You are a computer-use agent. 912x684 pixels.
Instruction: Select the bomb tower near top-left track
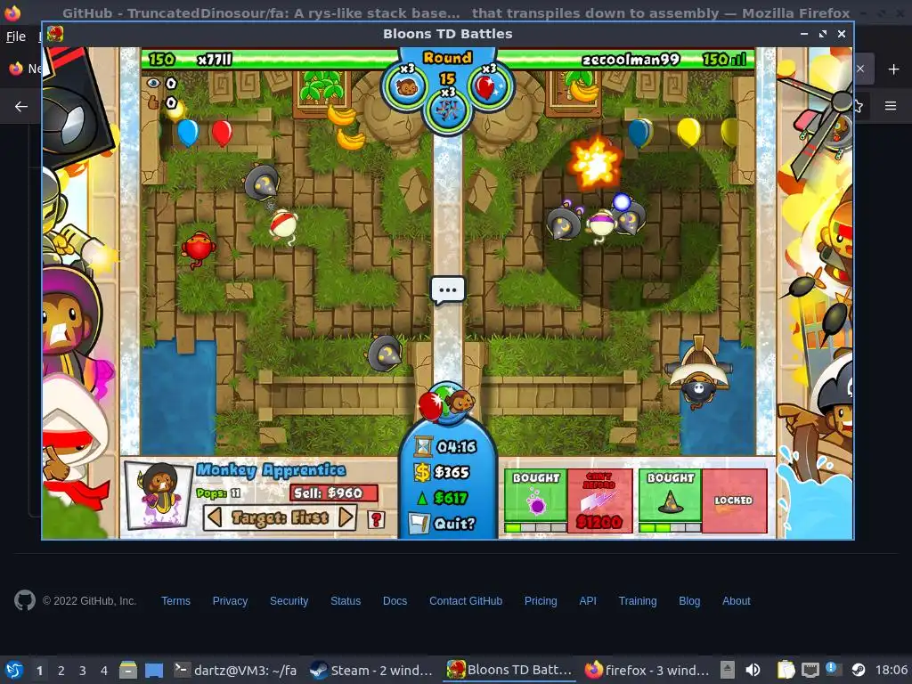pos(262,182)
